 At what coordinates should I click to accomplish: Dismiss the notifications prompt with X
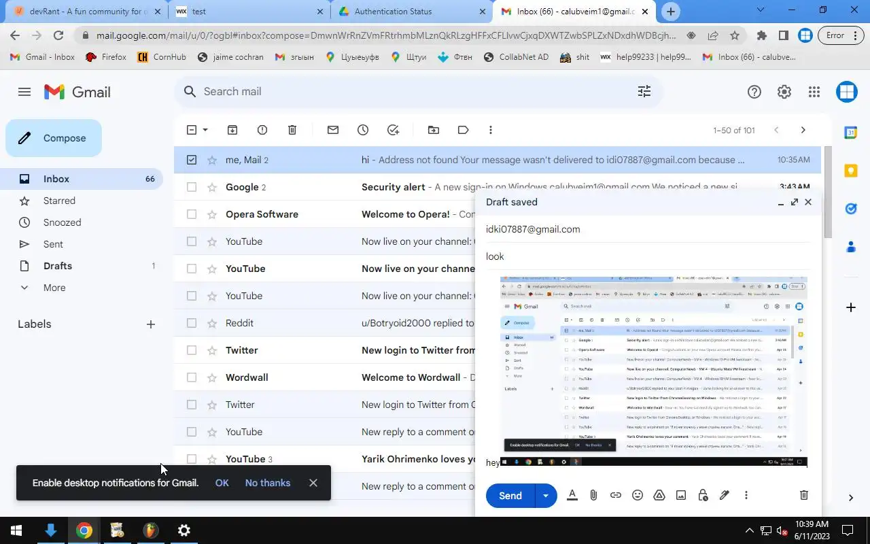(313, 483)
